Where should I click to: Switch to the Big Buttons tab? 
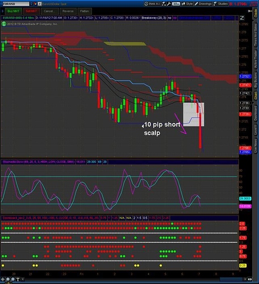tap(256, 80)
